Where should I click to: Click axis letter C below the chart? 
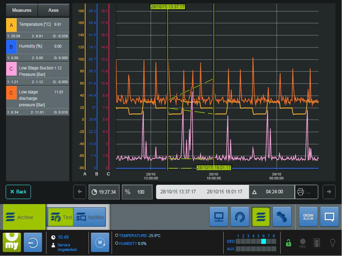tap(109, 174)
